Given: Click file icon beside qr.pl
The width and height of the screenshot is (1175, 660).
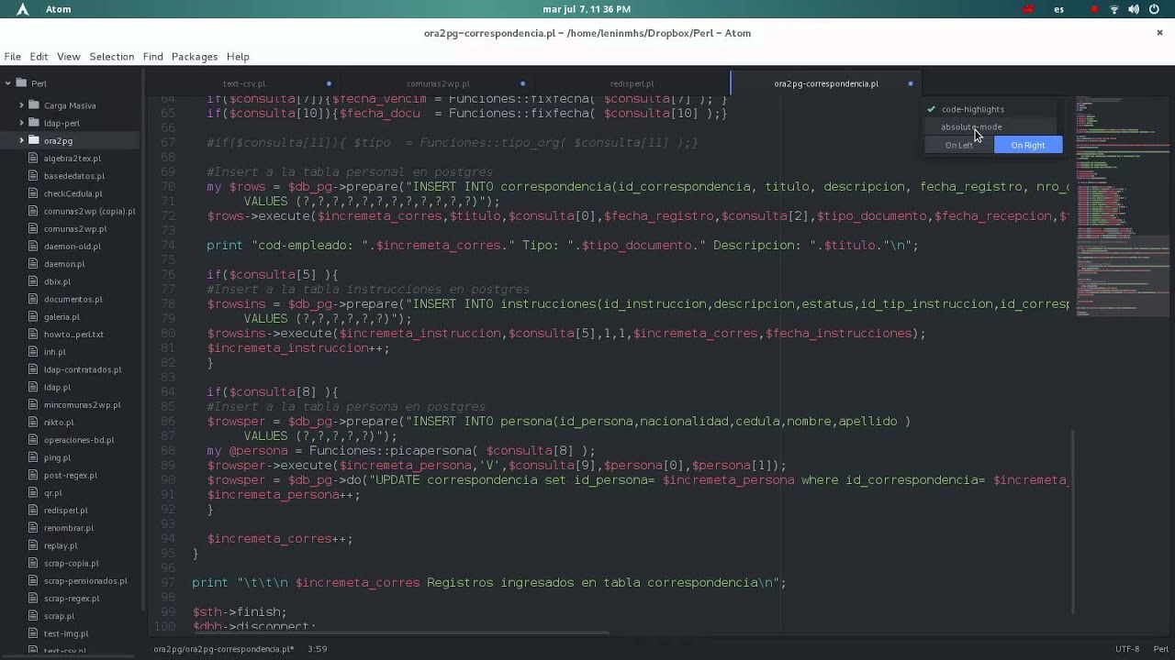Looking at the screenshot, I should (x=34, y=493).
